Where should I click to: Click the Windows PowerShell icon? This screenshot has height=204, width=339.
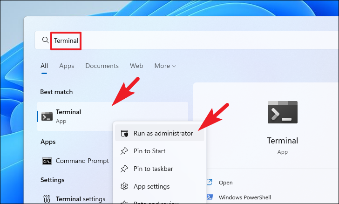pos(210,197)
